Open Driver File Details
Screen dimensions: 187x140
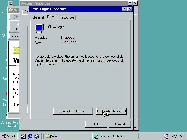tap(73, 111)
